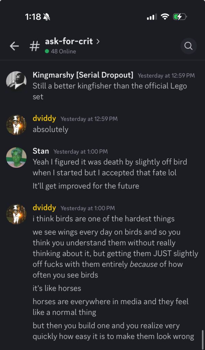Image resolution: width=205 pixels, height=350 pixels.
Task: Tap the back arrow icon
Action: [x=14, y=46]
